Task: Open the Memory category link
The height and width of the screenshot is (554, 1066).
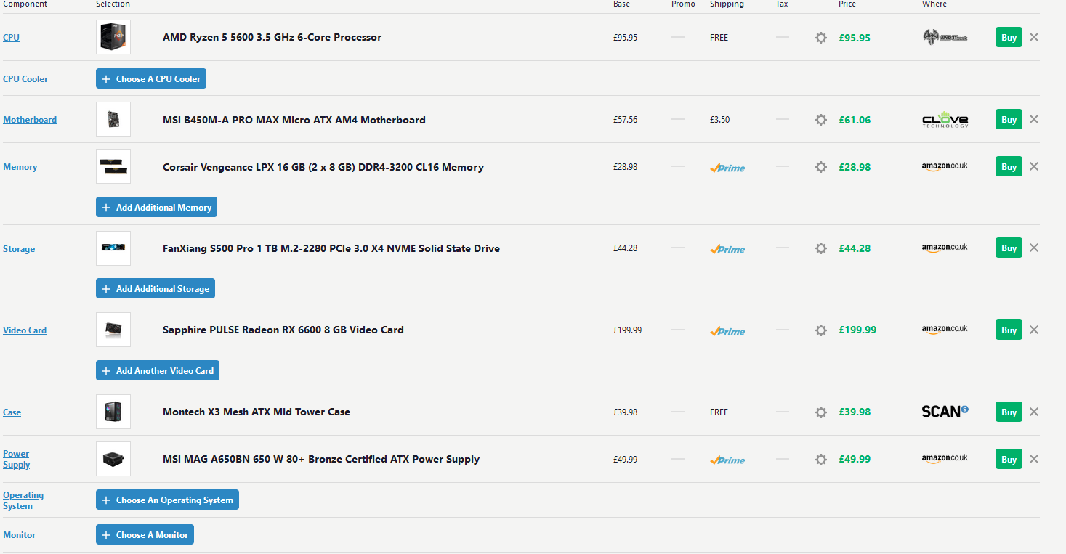Action: pos(20,167)
